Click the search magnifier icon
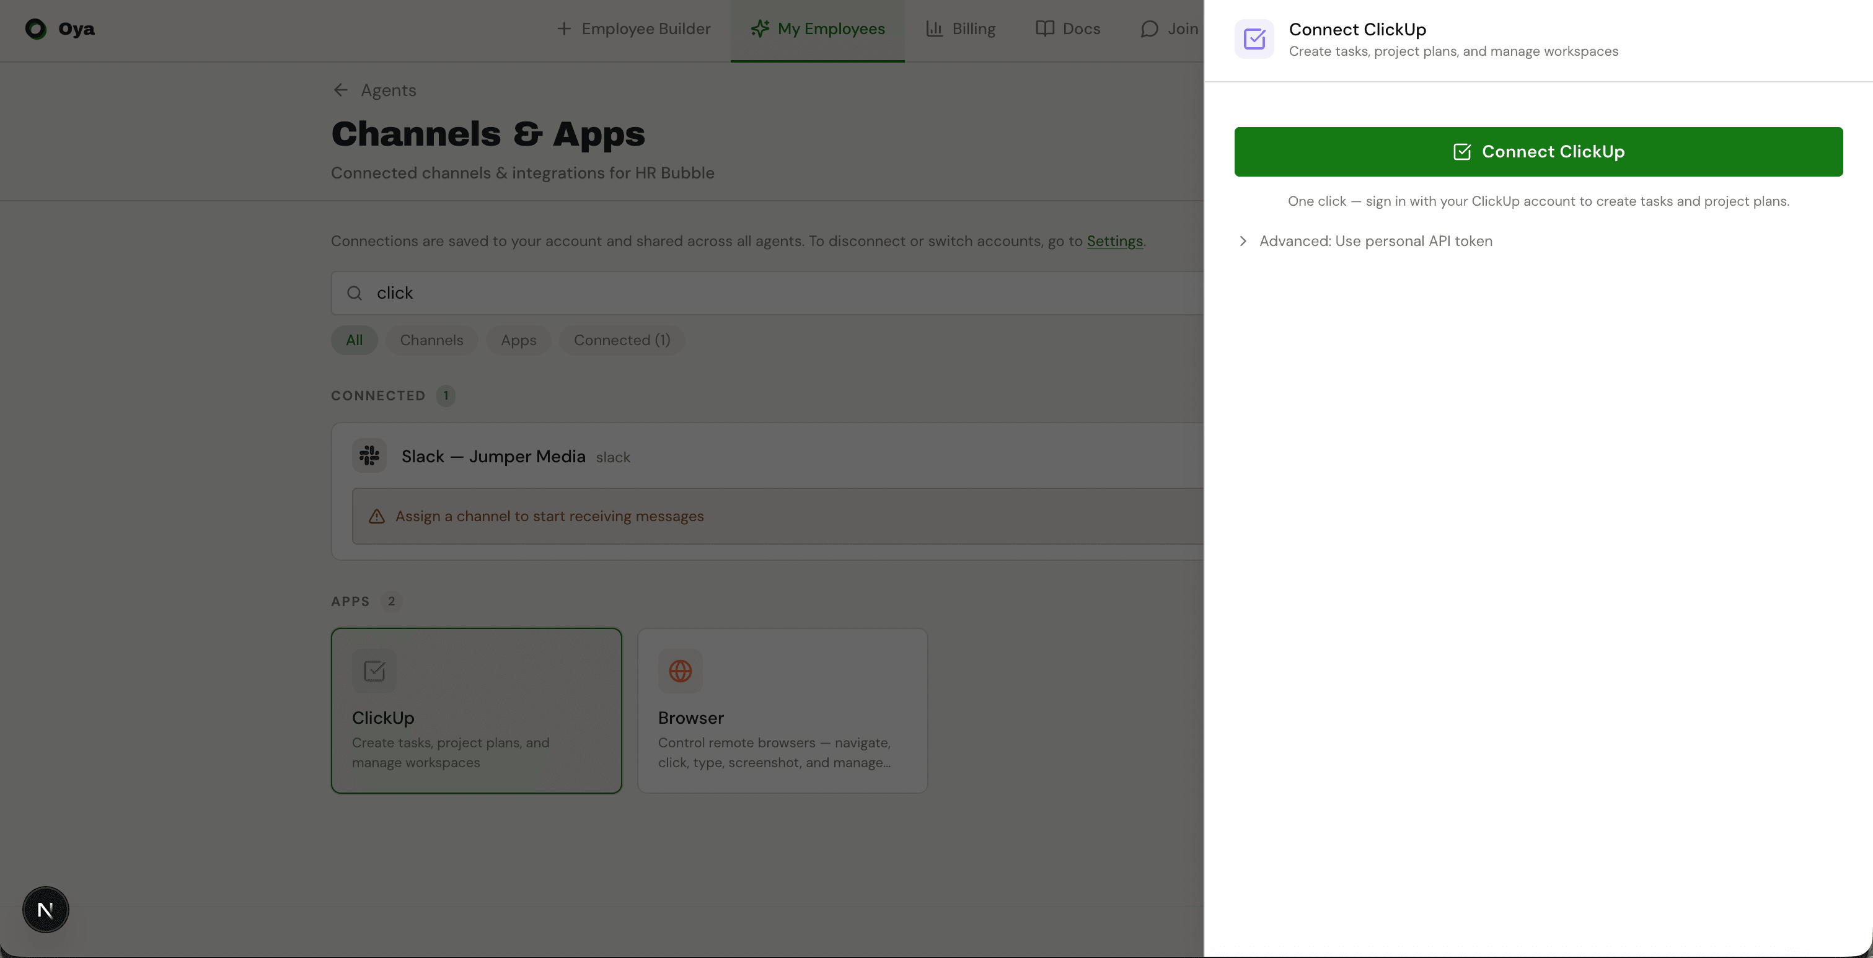 355,293
